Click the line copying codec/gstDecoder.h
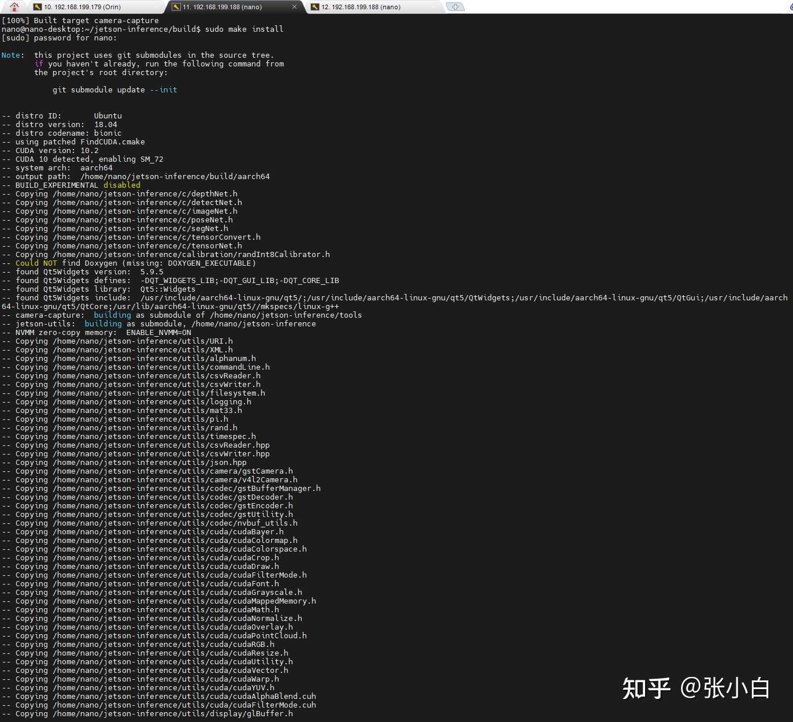Viewport: 793px width, 722px height. pos(147,497)
